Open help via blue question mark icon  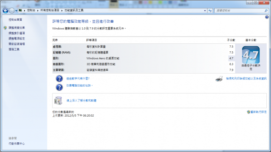click(x=267, y=17)
